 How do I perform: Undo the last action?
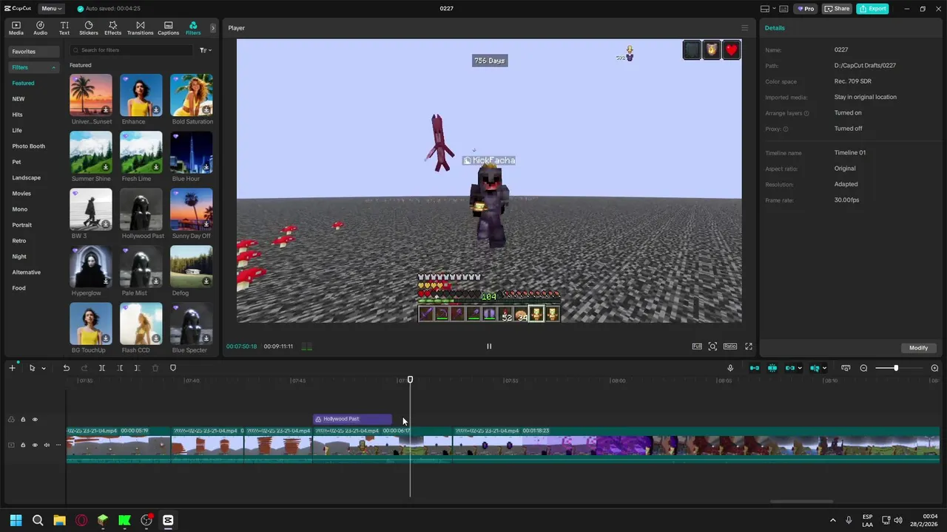coord(66,368)
